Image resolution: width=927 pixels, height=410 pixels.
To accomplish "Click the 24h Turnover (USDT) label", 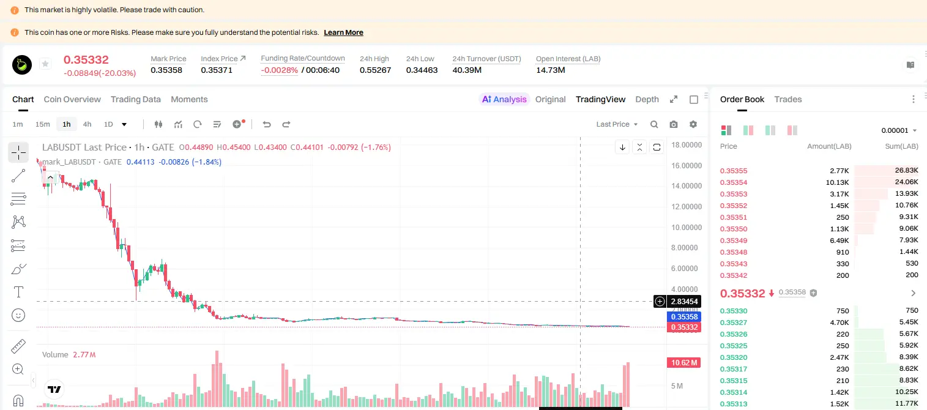I will click(486, 59).
